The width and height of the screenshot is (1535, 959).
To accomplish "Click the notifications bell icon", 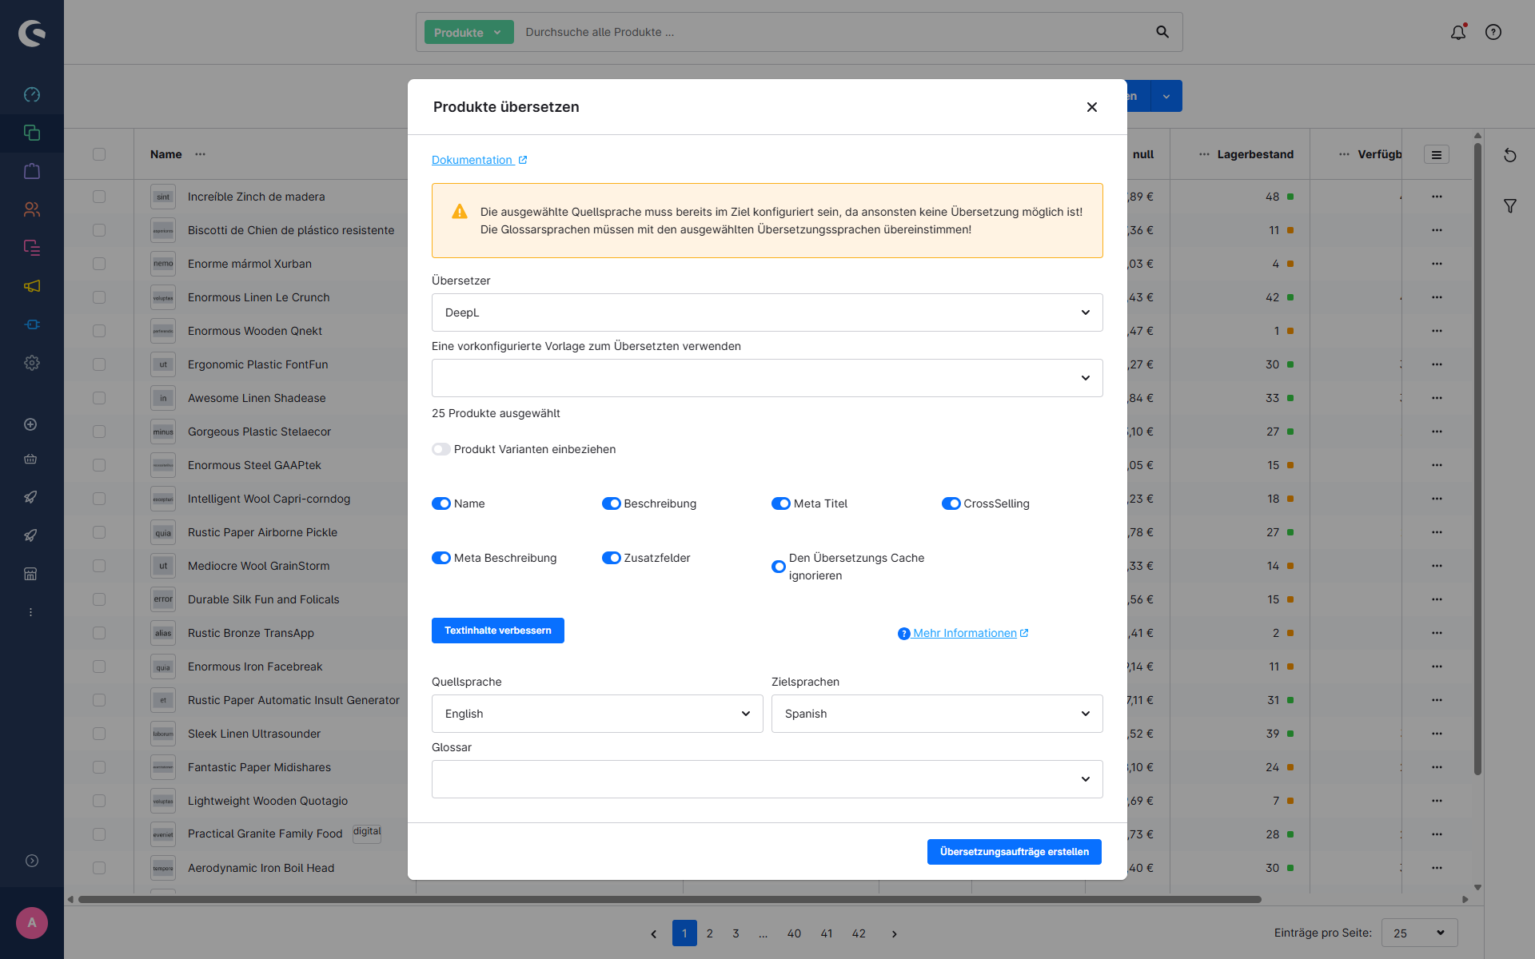I will tap(1458, 32).
